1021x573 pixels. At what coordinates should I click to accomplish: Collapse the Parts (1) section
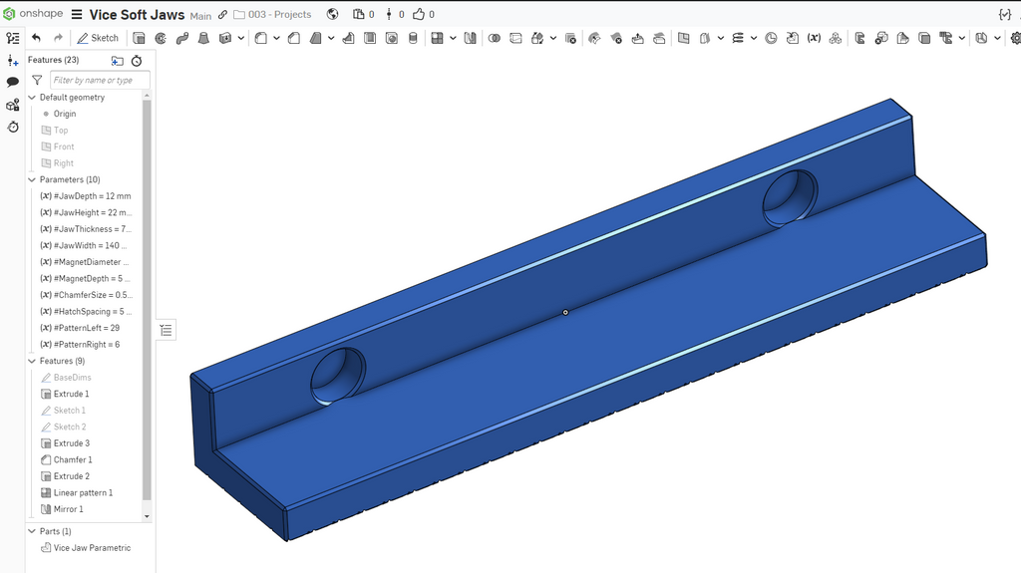pos(32,531)
